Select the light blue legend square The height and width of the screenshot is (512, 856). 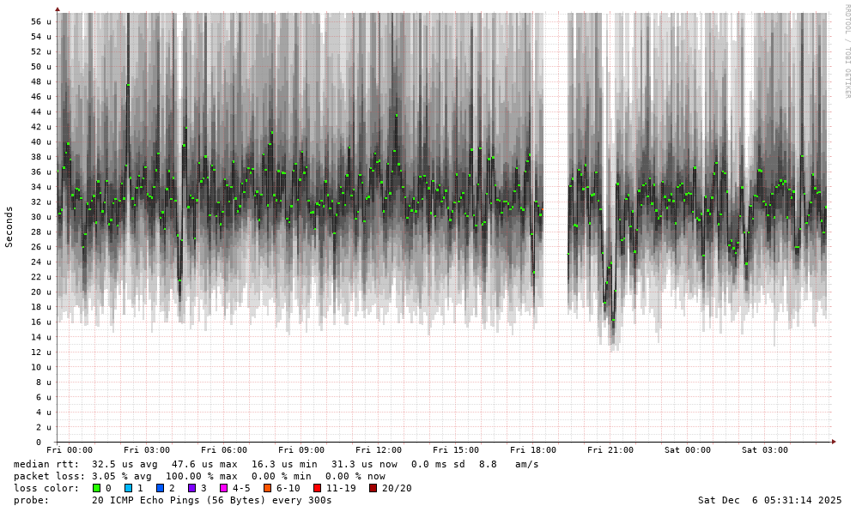click(128, 488)
